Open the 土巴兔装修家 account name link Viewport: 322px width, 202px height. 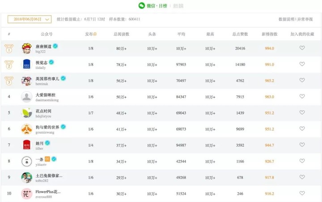click(x=49, y=176)
